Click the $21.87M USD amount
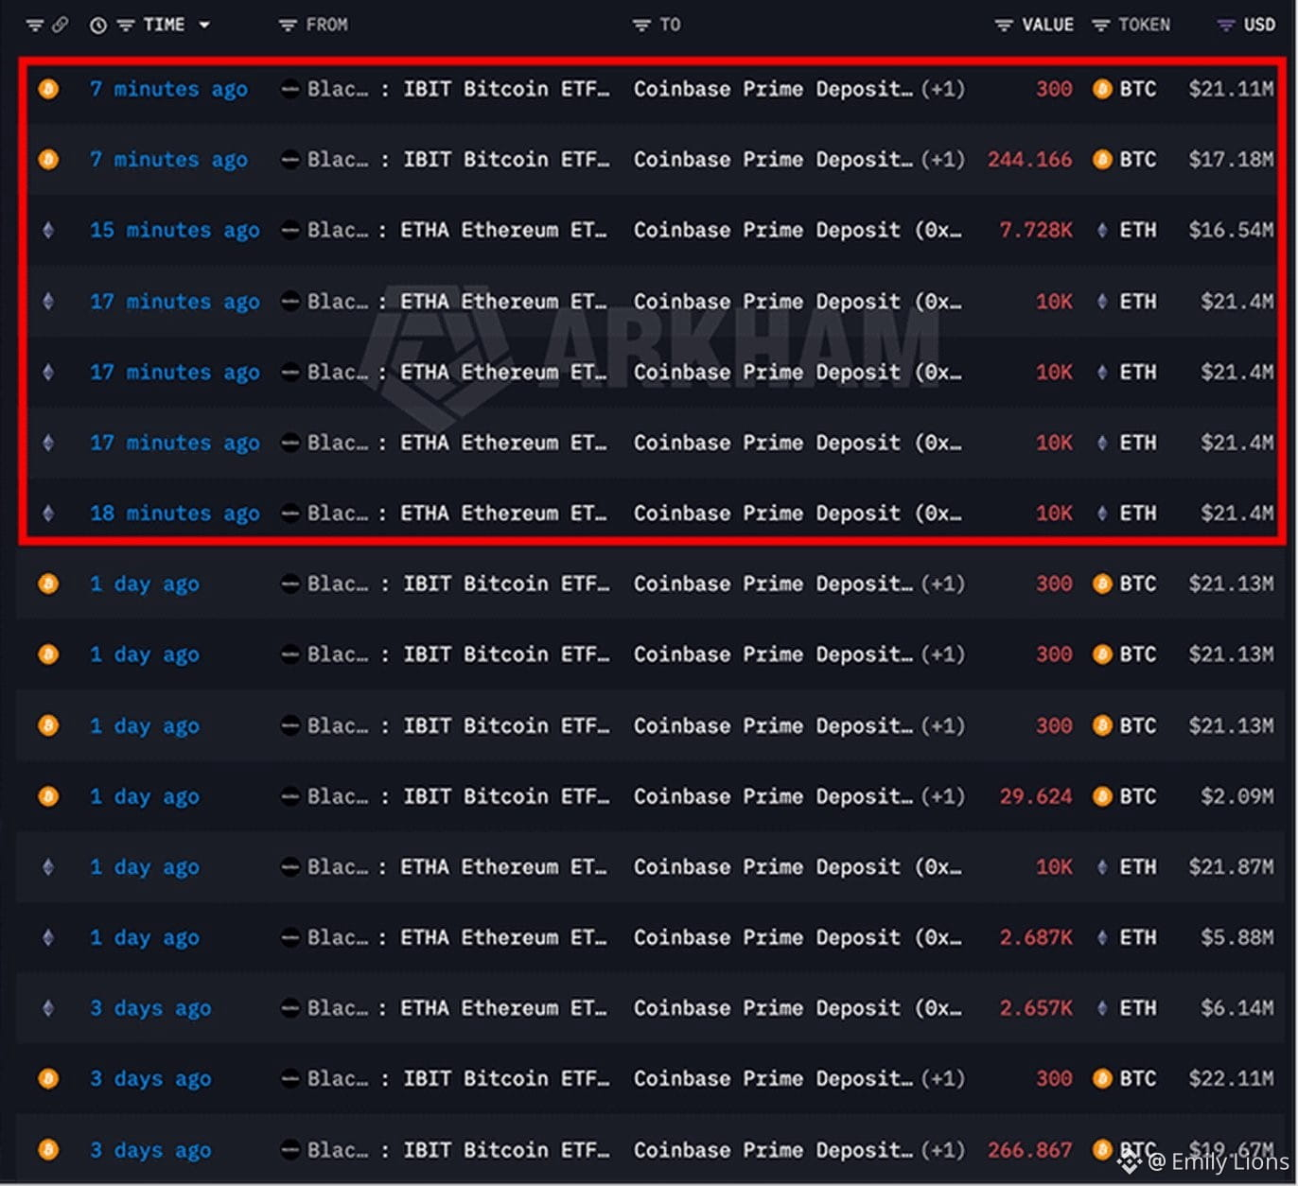Viewport: 1298px width, 1186px height. pos(1231,866)
